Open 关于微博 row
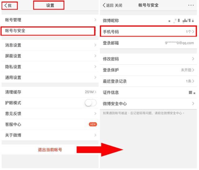This screenshot has height=170, width=199. (x=50, y=135)
